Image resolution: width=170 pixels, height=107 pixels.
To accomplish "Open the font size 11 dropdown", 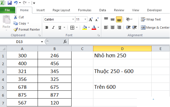I will [85, 19].
